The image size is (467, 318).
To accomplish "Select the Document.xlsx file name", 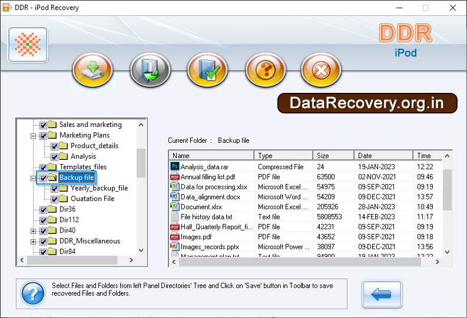I will 201,207.
